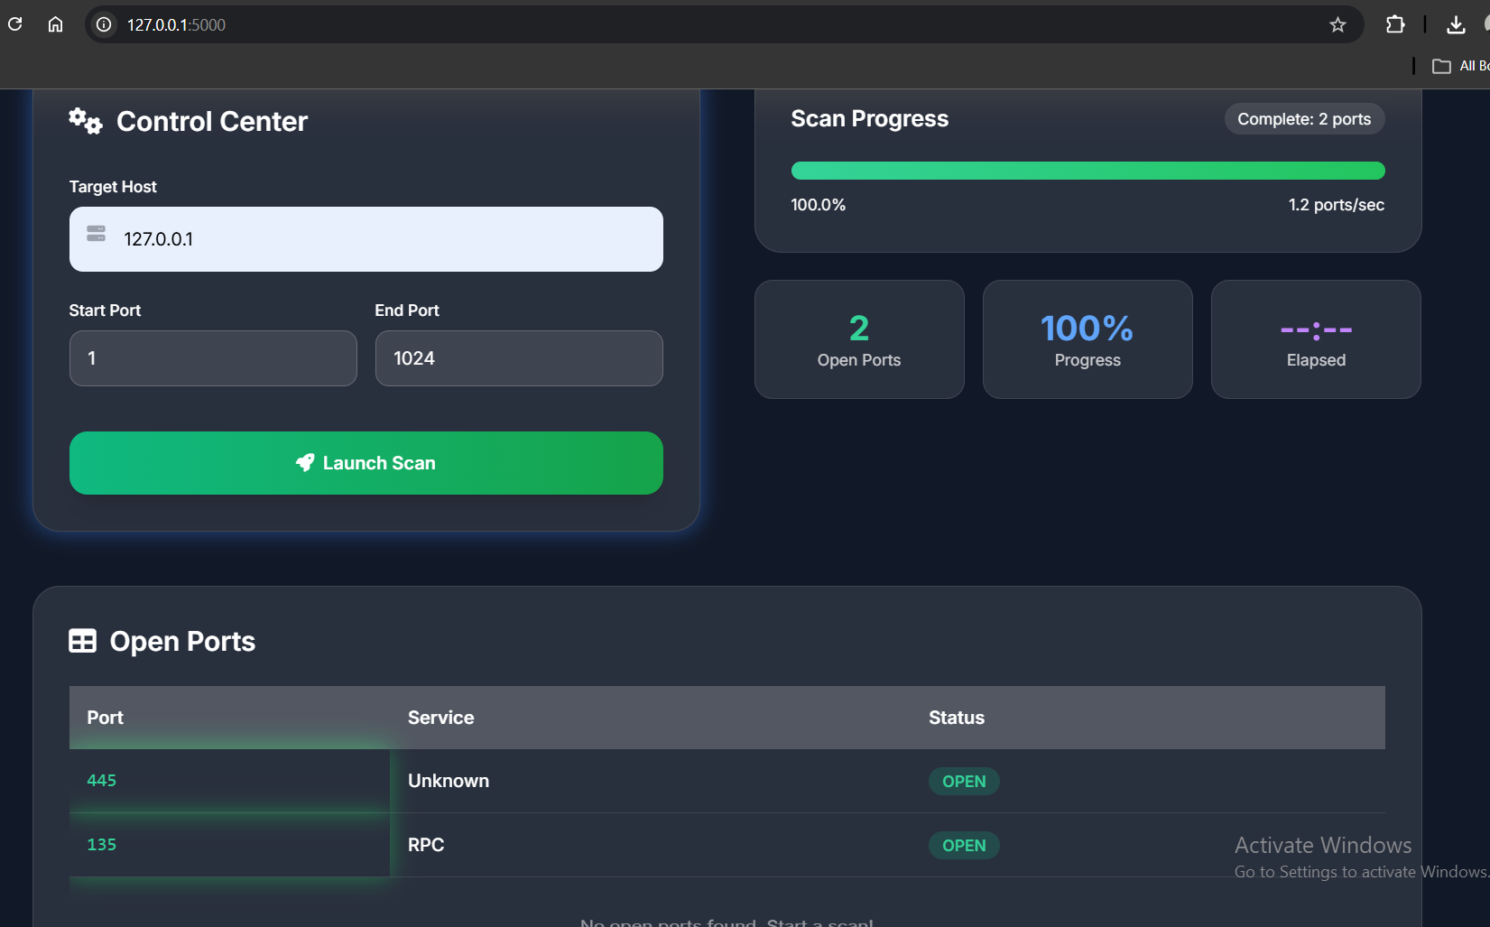Open the browser downloads icon
The image size is (1490, 927).
click(1456, 24)
